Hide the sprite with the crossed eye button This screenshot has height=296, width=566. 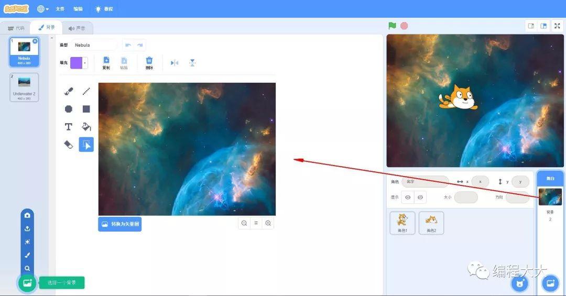(x=420, y=197)
